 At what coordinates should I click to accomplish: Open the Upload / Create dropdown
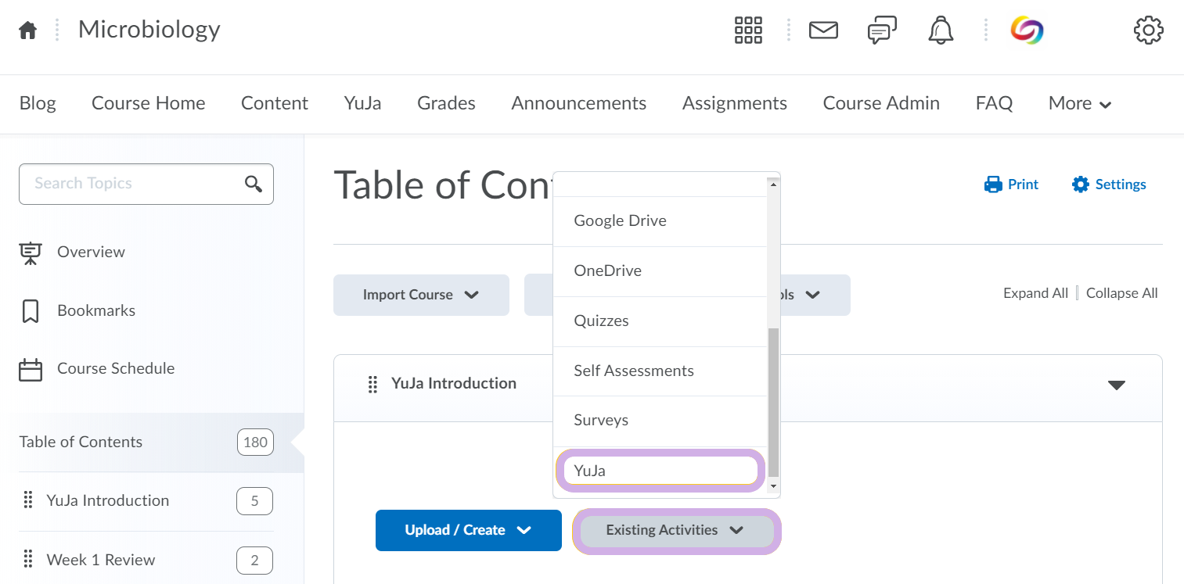[x=469, y=530]
